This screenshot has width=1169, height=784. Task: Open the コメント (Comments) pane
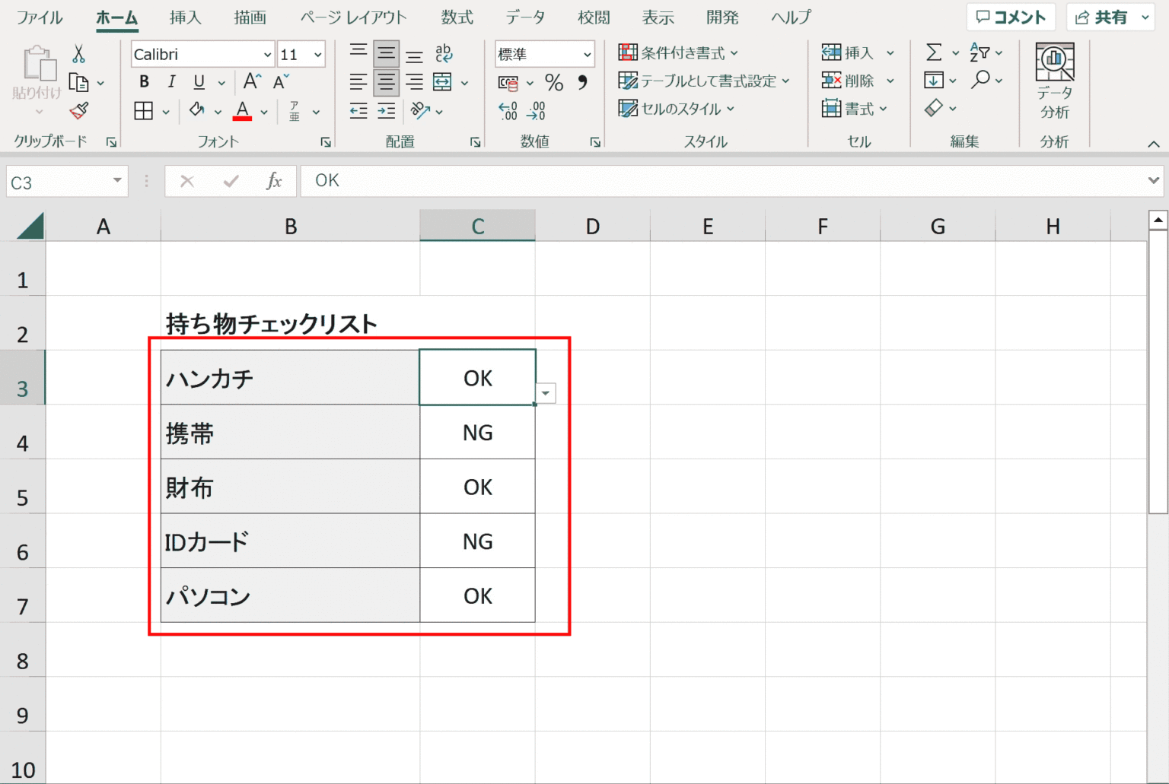(x=1011, y=16)
